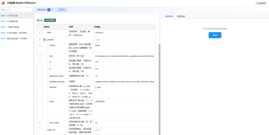Toggle the select-all checkbox in table header
The image size is (269, 135).
(x=40, y=27)
